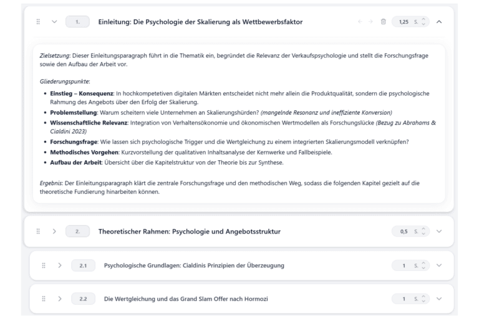The height and width of the screenshot is (319, 479).
Task: Collapse chapter 1 using its left chevron
Action: click(x=54, y=22)
